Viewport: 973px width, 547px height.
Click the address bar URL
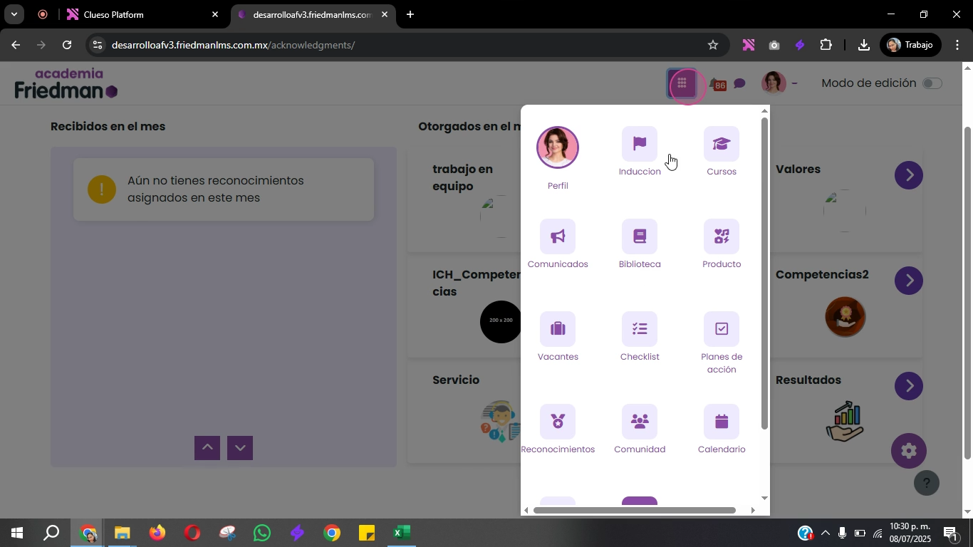click(233, 45)
